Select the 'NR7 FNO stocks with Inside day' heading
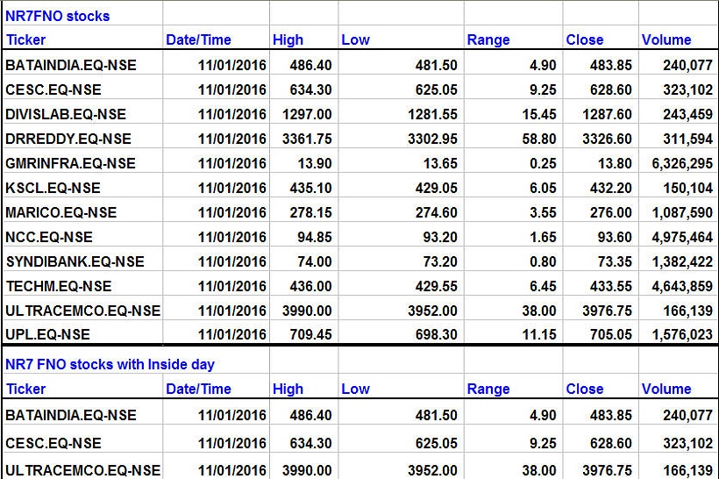The image size is (719, 479). pos(110,364)
